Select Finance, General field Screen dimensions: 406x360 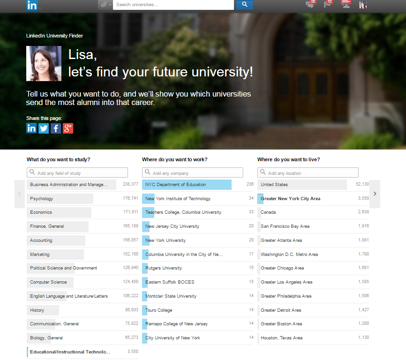tap(83, 226)
